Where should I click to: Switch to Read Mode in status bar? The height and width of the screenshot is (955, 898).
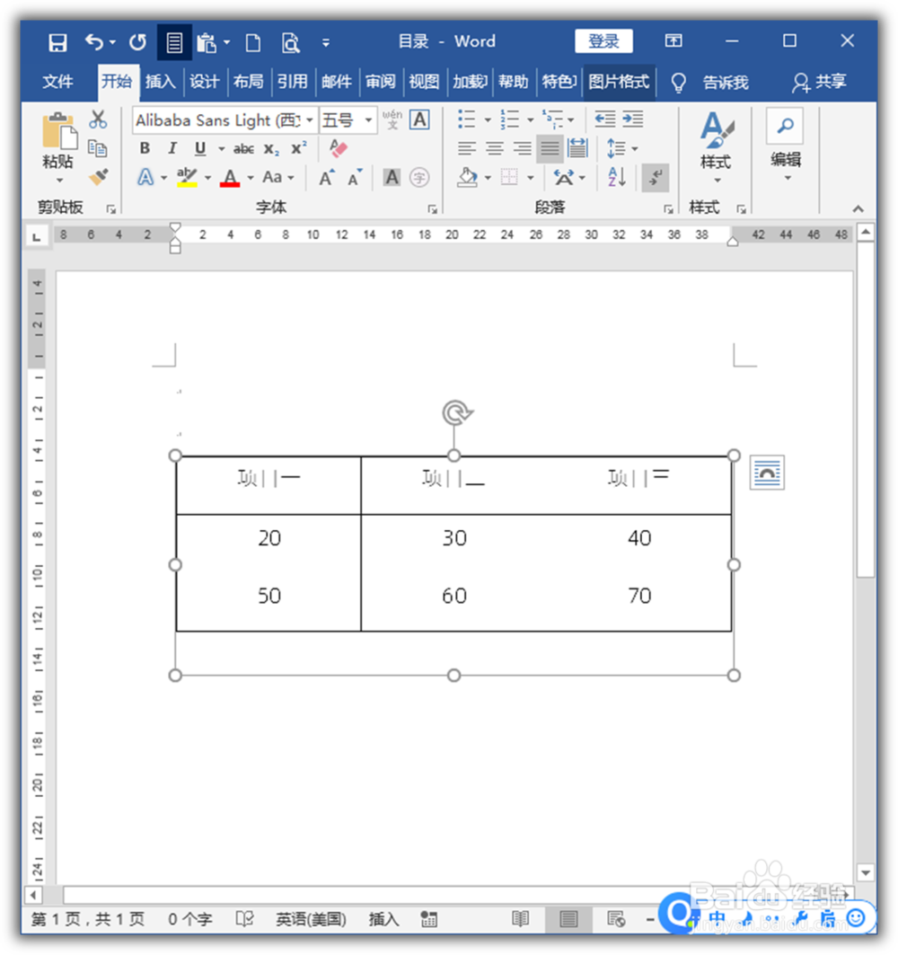click(x=520, y=918)
